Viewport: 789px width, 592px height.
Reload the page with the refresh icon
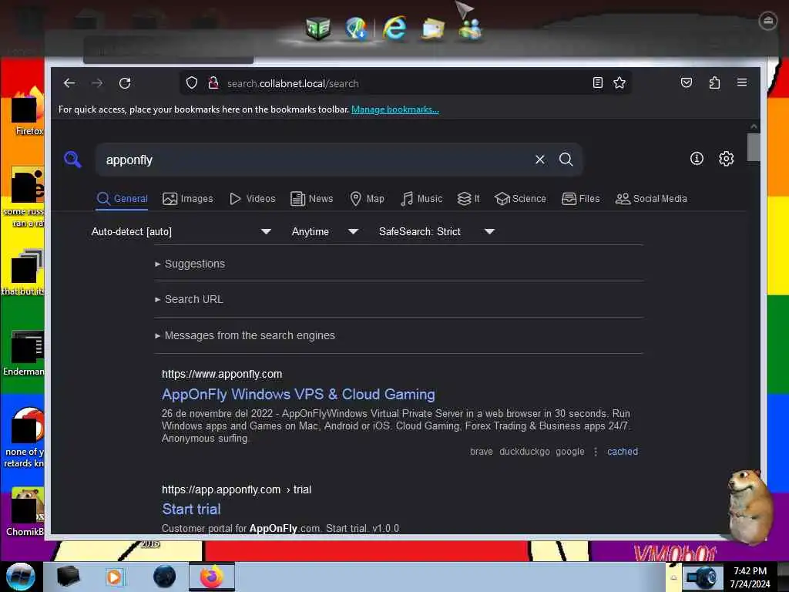pyautogui.click(x=125, y=83)
